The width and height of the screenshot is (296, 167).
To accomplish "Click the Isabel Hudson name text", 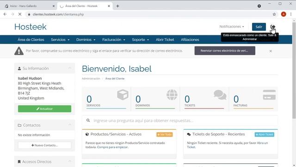I will click(x=30, y=78).
